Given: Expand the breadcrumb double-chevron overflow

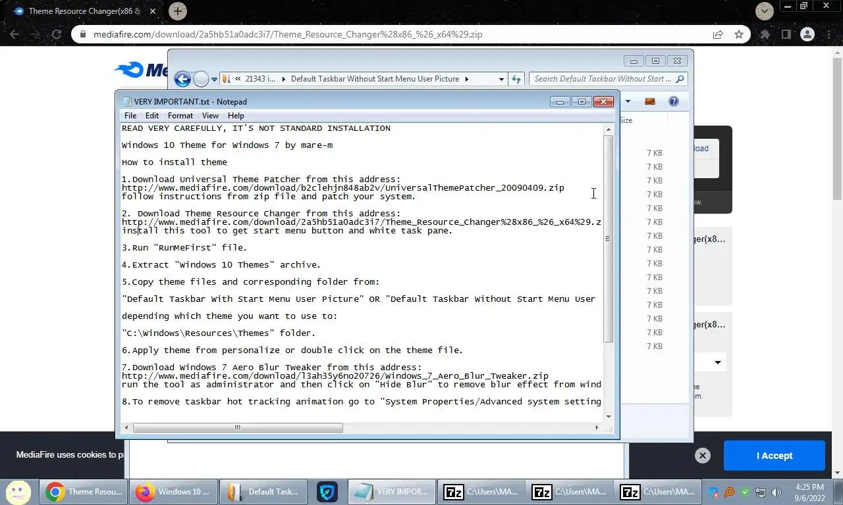Looking at the screenshot, I should pyautogui.click(x=237, y=79).
